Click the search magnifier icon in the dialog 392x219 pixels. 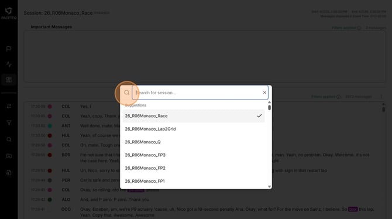[127, 93]
